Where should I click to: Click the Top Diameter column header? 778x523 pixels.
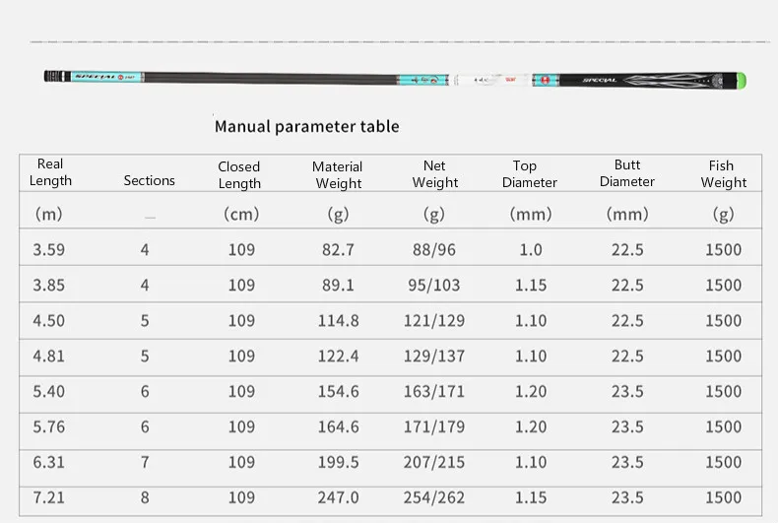[529, 174]
